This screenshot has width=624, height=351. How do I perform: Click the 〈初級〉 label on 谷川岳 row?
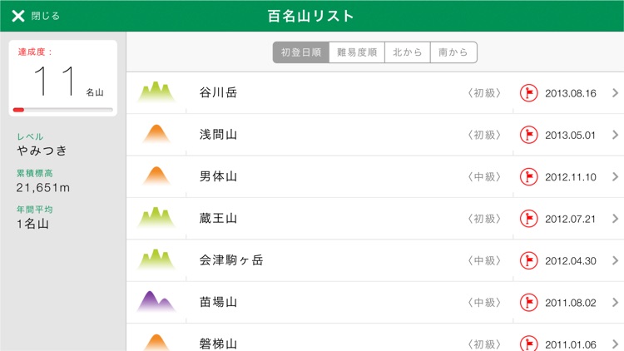(484, 93)
